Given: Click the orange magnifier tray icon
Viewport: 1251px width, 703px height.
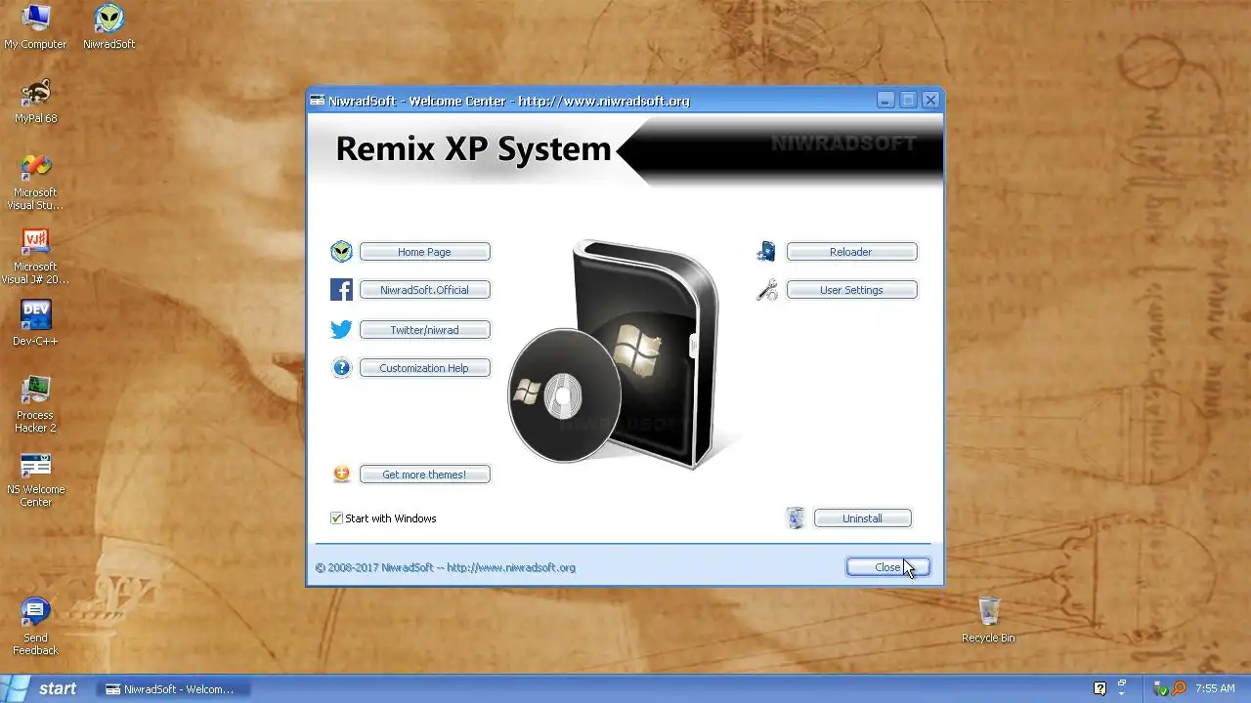Looking at the screenshot, I should [1179, 688].
